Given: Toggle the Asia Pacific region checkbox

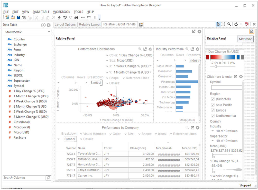Looking at the screenshot, I should [x=213, y=105].
